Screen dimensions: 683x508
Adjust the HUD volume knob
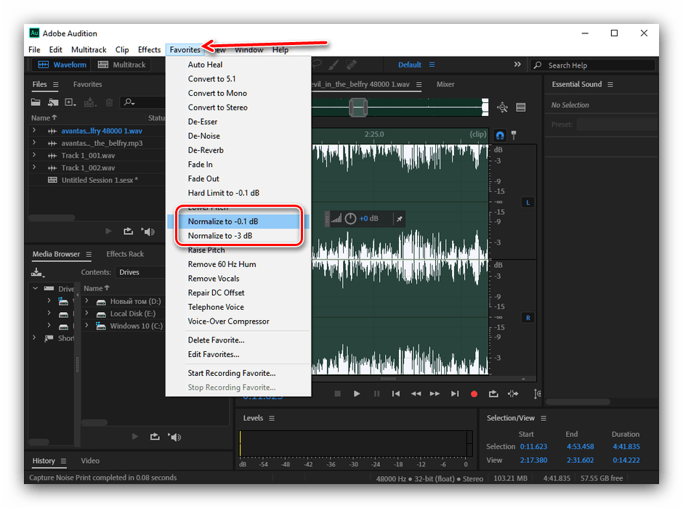[350, 218]
